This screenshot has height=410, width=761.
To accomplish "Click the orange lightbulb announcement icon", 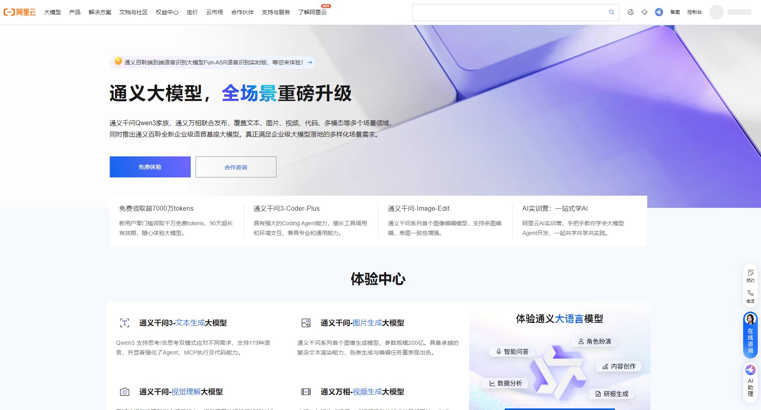I will point(118,61).
